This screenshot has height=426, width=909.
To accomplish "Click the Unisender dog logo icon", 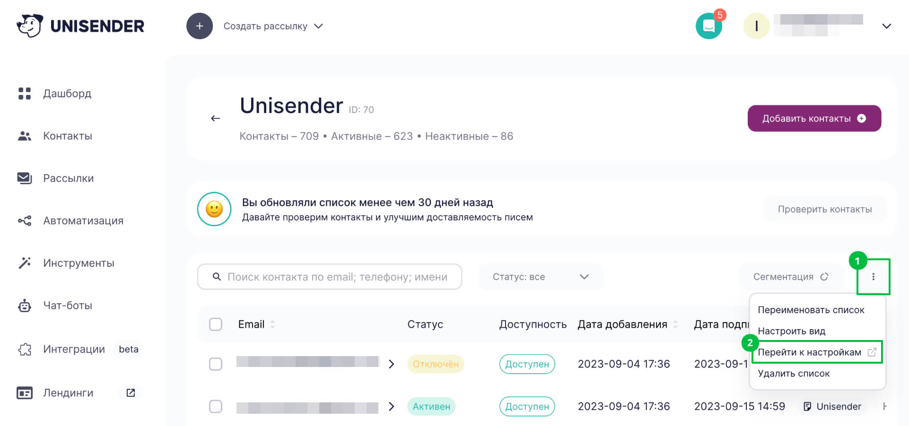I will tap(29, 26).
